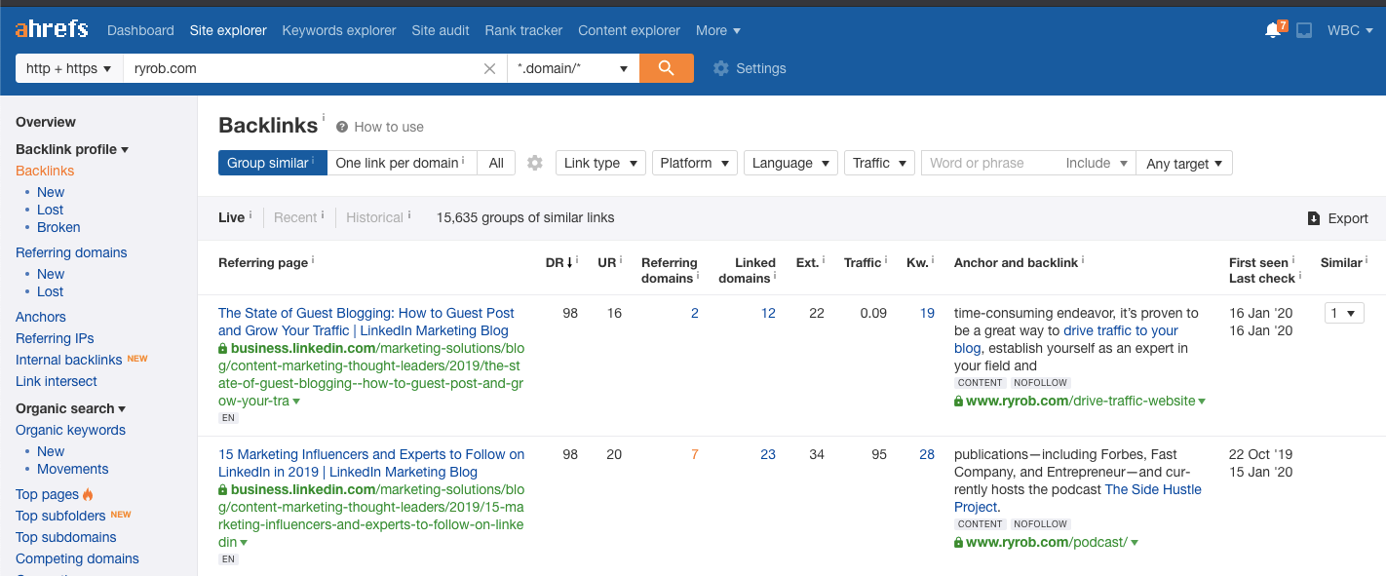The height and width of the screenshot is (576, 1386).
Task: Select the One link per domain option
Action: point(400,163)
